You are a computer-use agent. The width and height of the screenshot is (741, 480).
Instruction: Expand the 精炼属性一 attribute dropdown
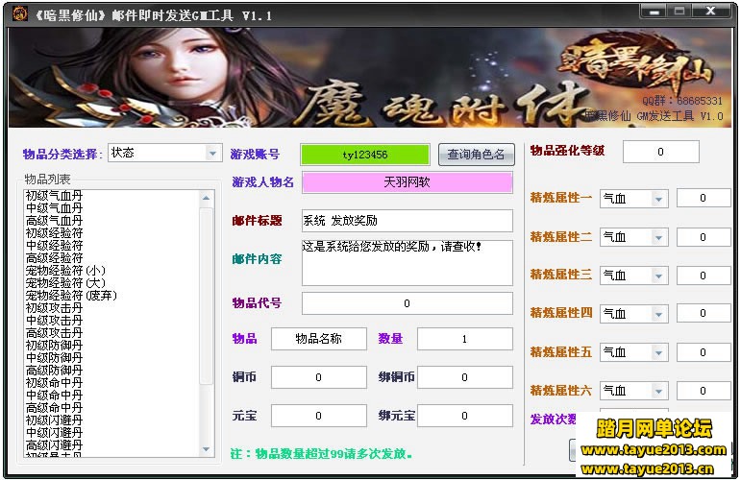[658, 199]
